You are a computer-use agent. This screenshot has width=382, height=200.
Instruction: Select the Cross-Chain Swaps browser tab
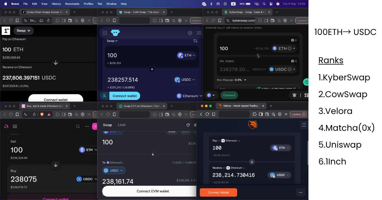click(x=44, y=12)
